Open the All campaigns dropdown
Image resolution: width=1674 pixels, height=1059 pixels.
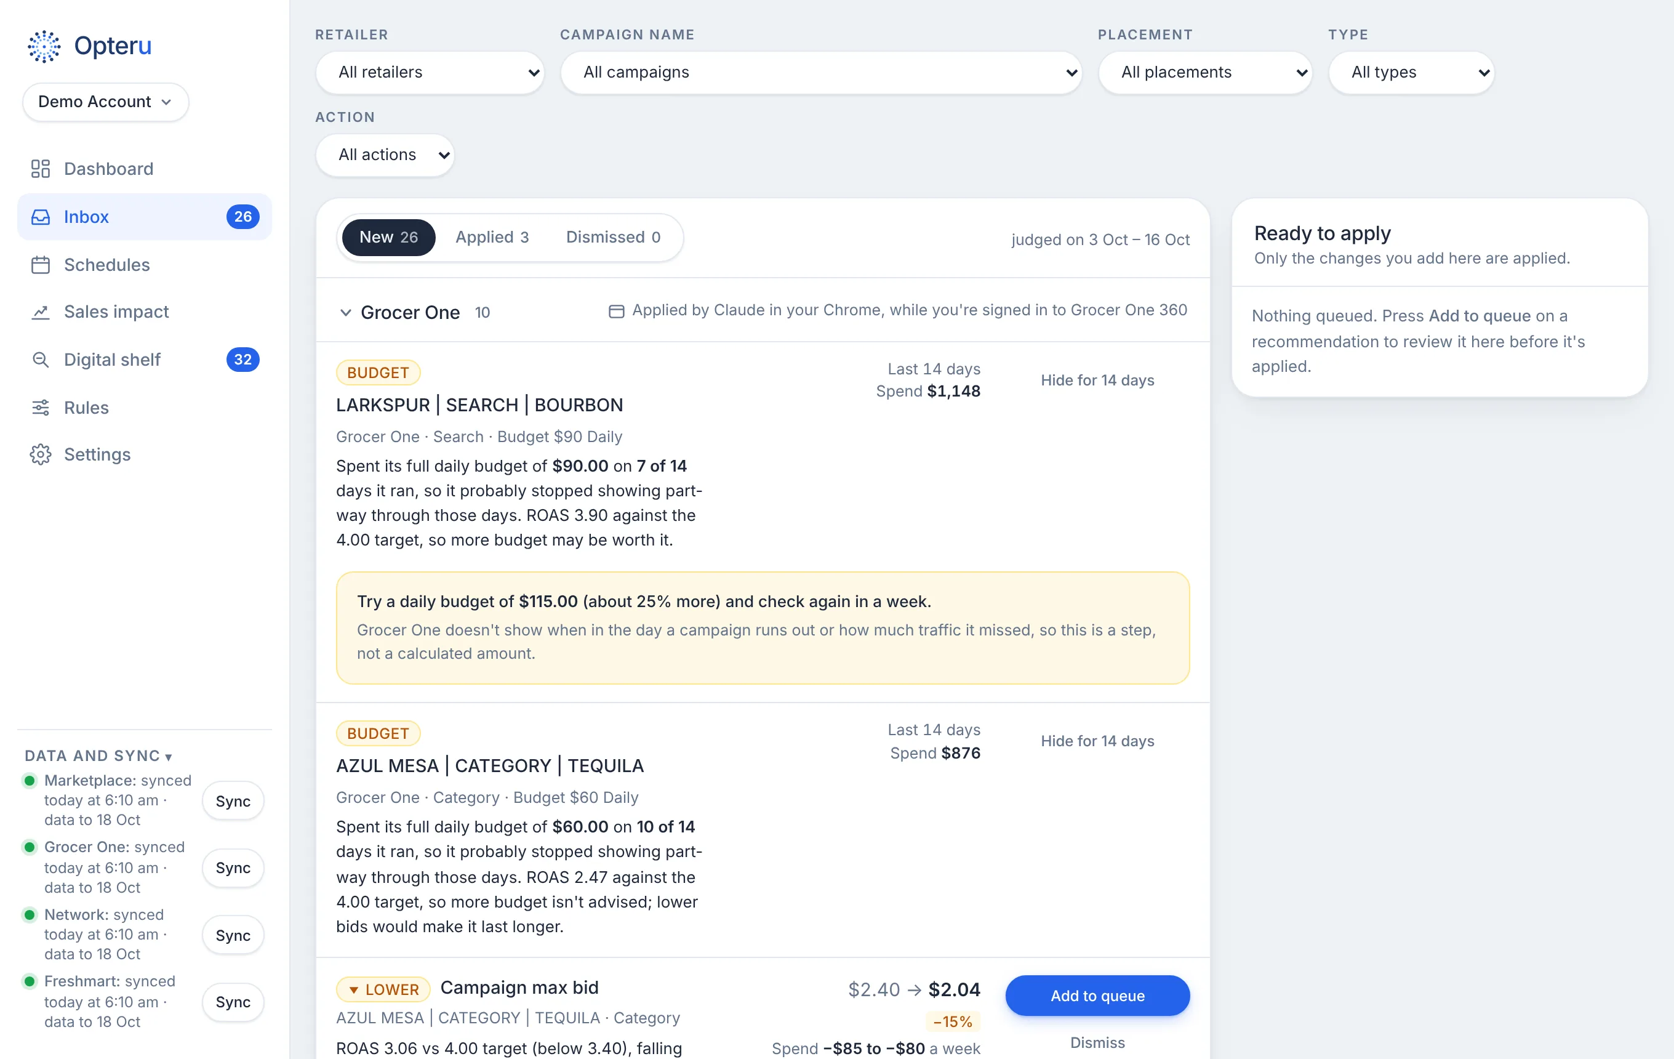(x=821, y=72)
